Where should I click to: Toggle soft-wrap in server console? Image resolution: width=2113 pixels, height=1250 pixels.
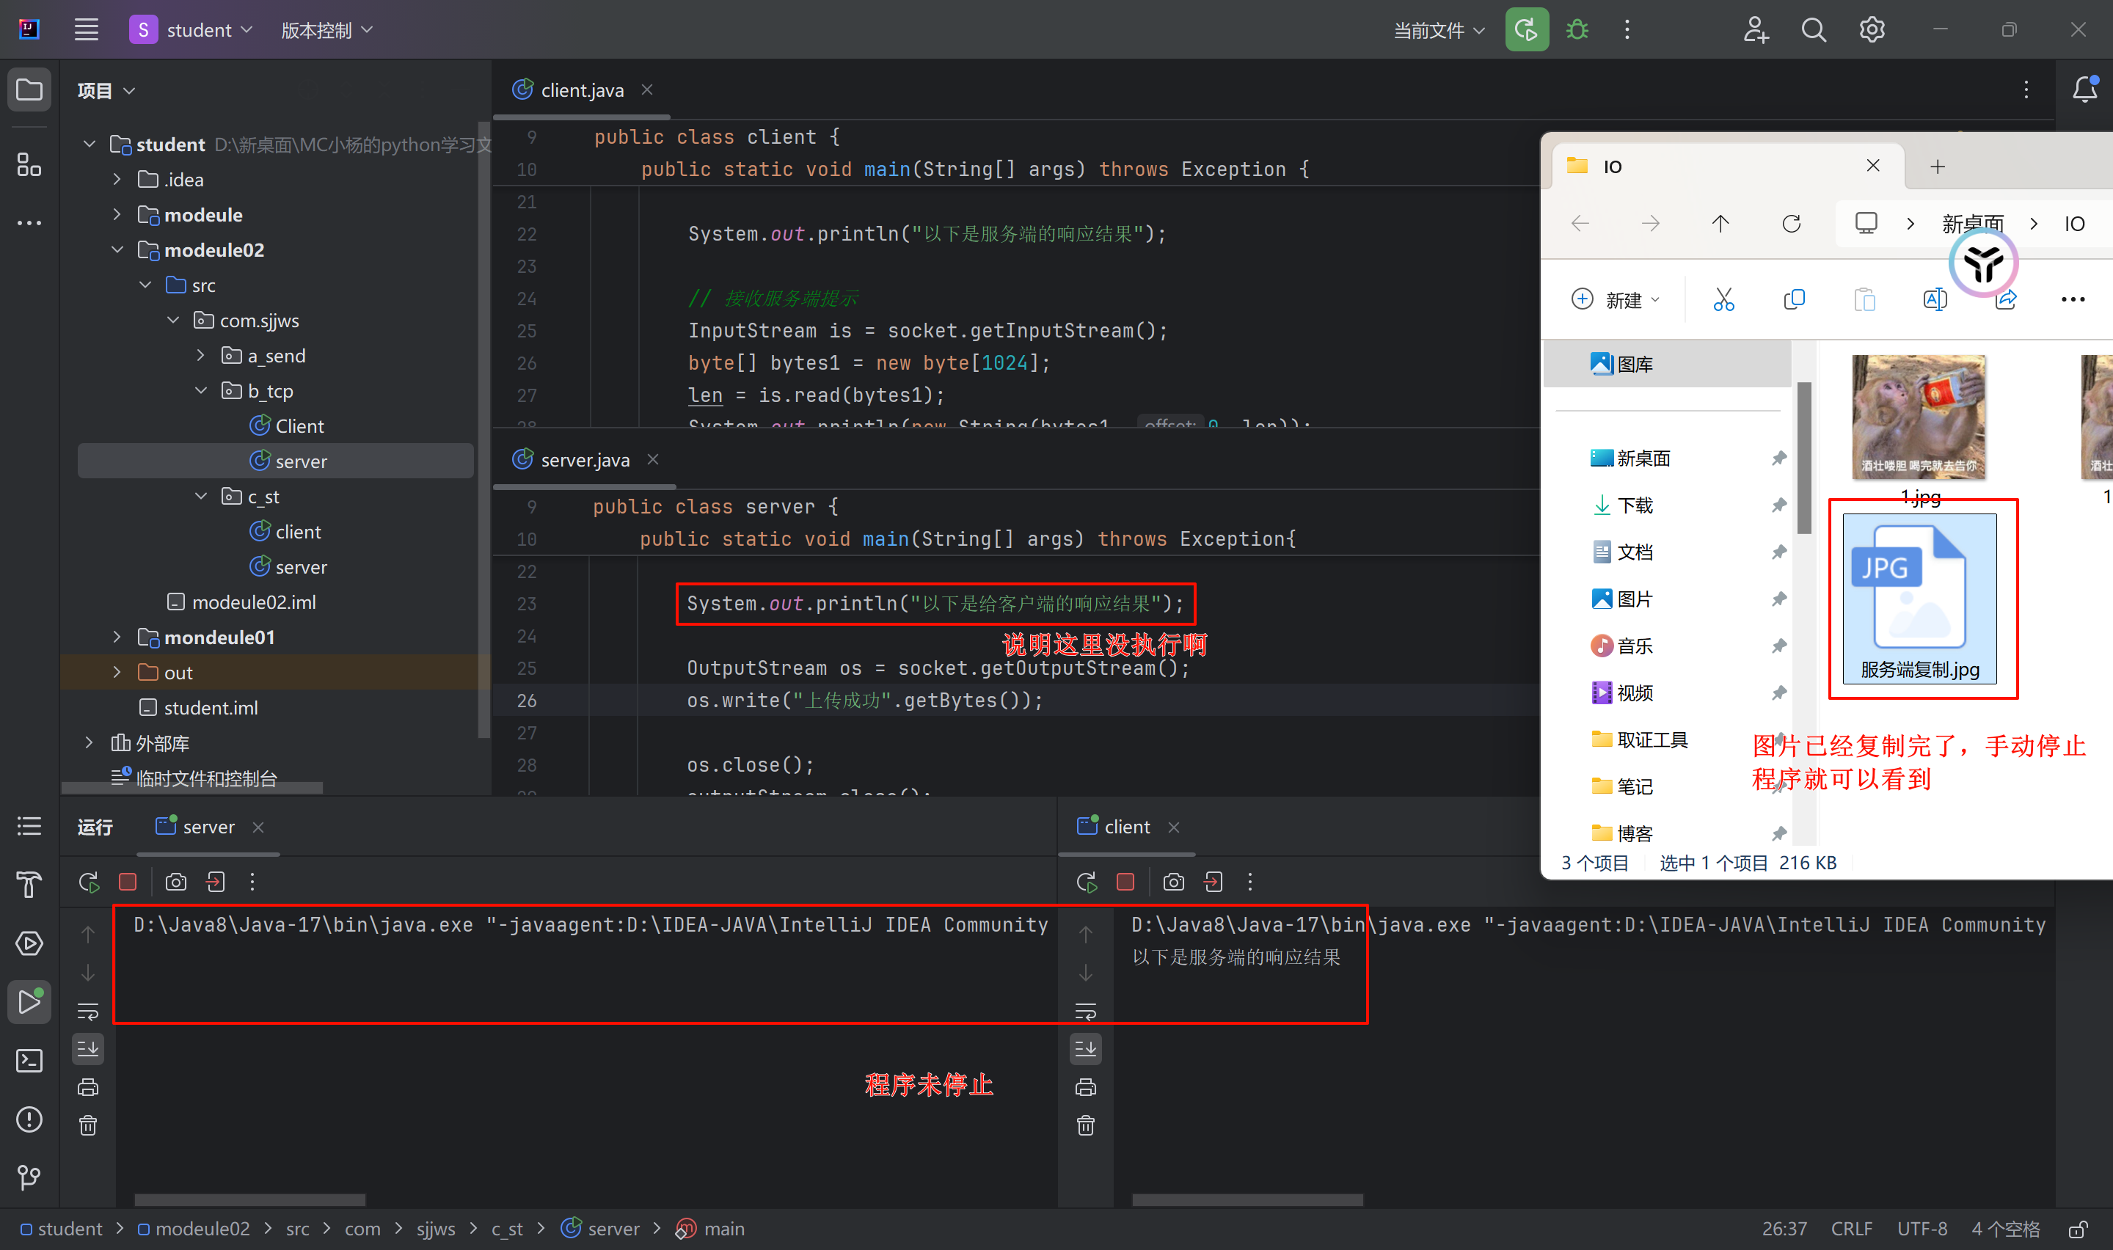coord(87,1011)
